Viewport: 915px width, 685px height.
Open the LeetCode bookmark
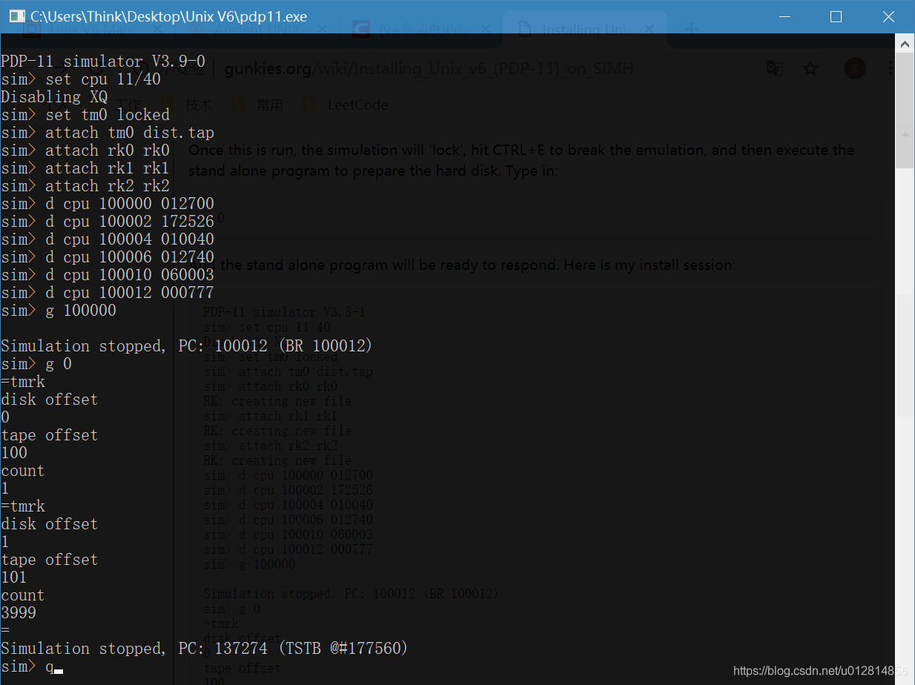tap(357, 105)
